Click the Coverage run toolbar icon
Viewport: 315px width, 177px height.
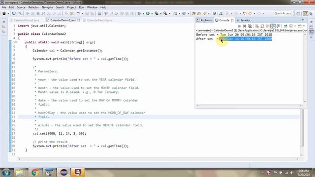click(x=157, y=13)
